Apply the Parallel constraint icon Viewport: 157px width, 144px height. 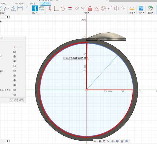point(76,8)
